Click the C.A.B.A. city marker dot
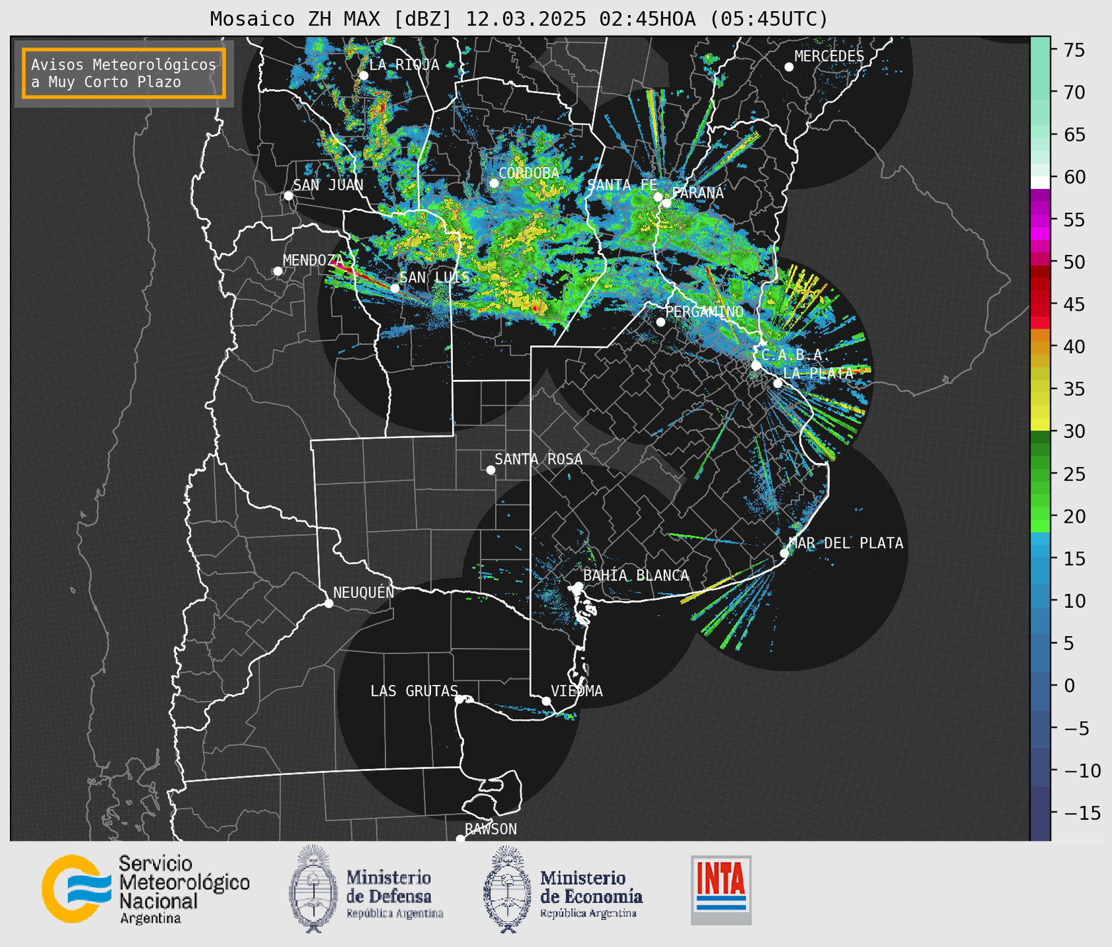 coord(756,365)
